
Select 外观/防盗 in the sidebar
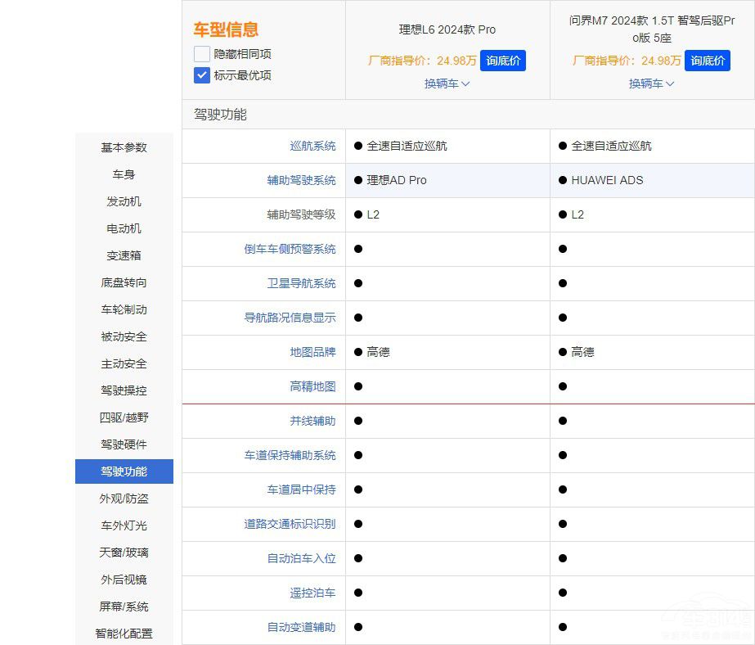124,498
